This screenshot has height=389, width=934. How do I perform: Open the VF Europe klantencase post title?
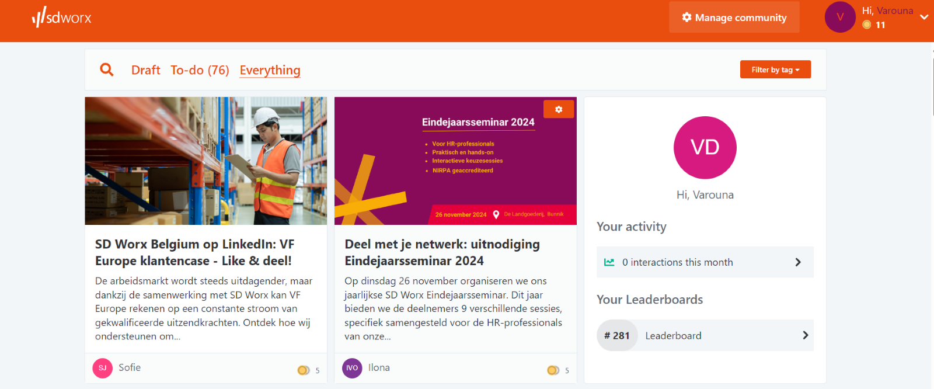(x=194, y=252)
